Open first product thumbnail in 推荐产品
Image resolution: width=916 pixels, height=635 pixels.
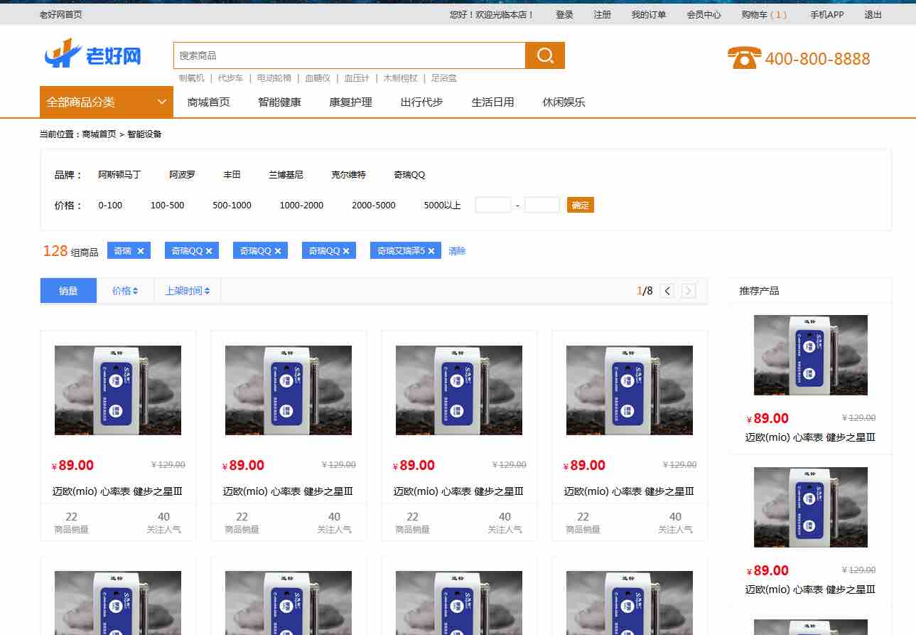pyautogui.click(x=810, y=355)
